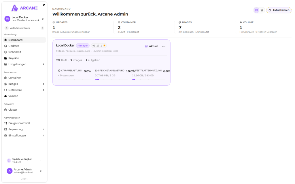Switch to list view layout
This screenshot has height=184, width=295.
[262, 10]
